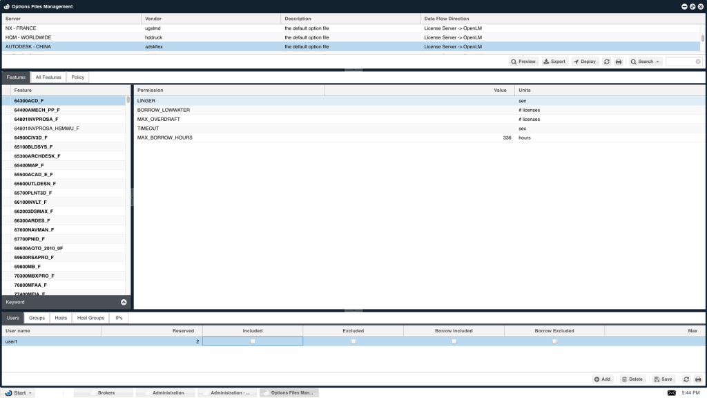Toggle the Excluded checkbox for user1
Screen dimensions: 707x398
tap(353, 341)
